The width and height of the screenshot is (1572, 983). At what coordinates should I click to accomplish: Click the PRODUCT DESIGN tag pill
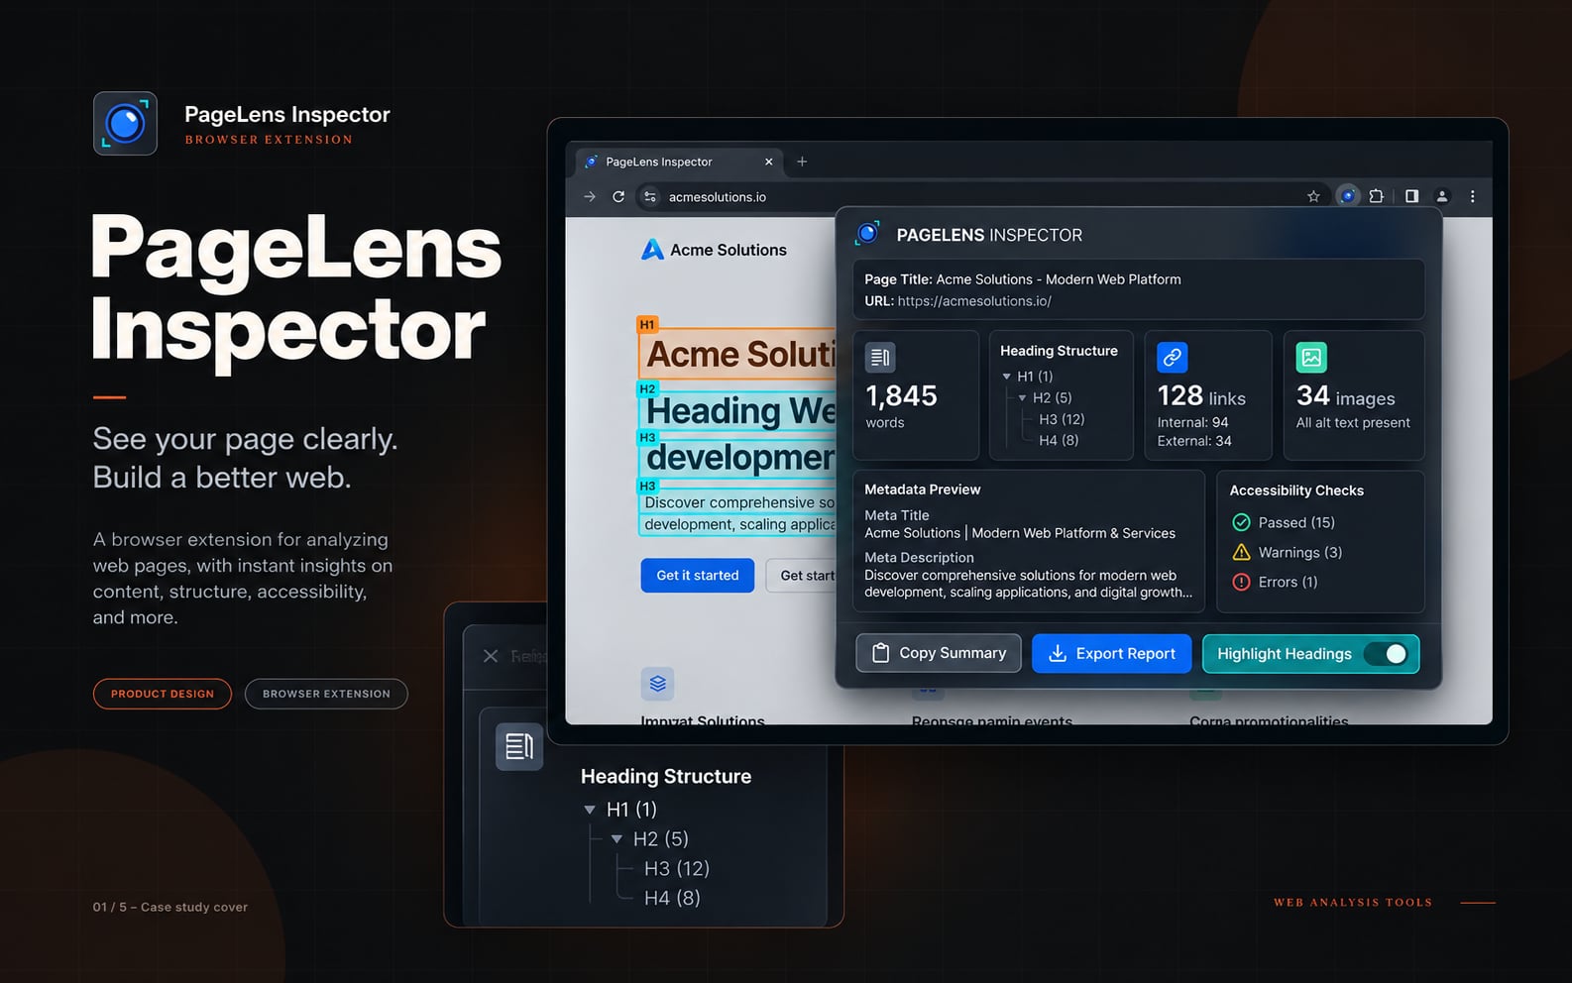pos(163,694)
